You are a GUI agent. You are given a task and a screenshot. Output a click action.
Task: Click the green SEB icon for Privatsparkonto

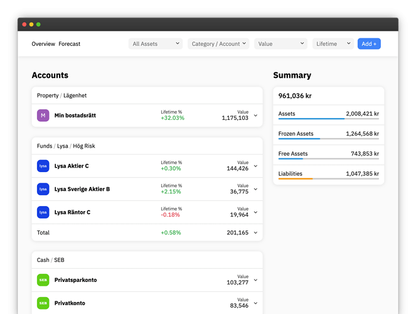(x=43, y=280)
